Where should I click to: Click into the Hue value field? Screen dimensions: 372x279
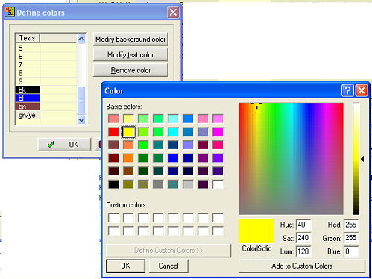point(303,225)
